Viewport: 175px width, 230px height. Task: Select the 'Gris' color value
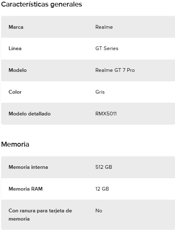tap(100, 92)
